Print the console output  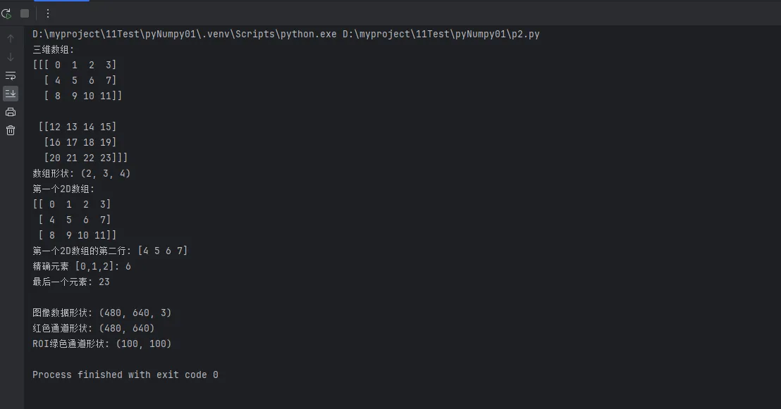(11, 112)
